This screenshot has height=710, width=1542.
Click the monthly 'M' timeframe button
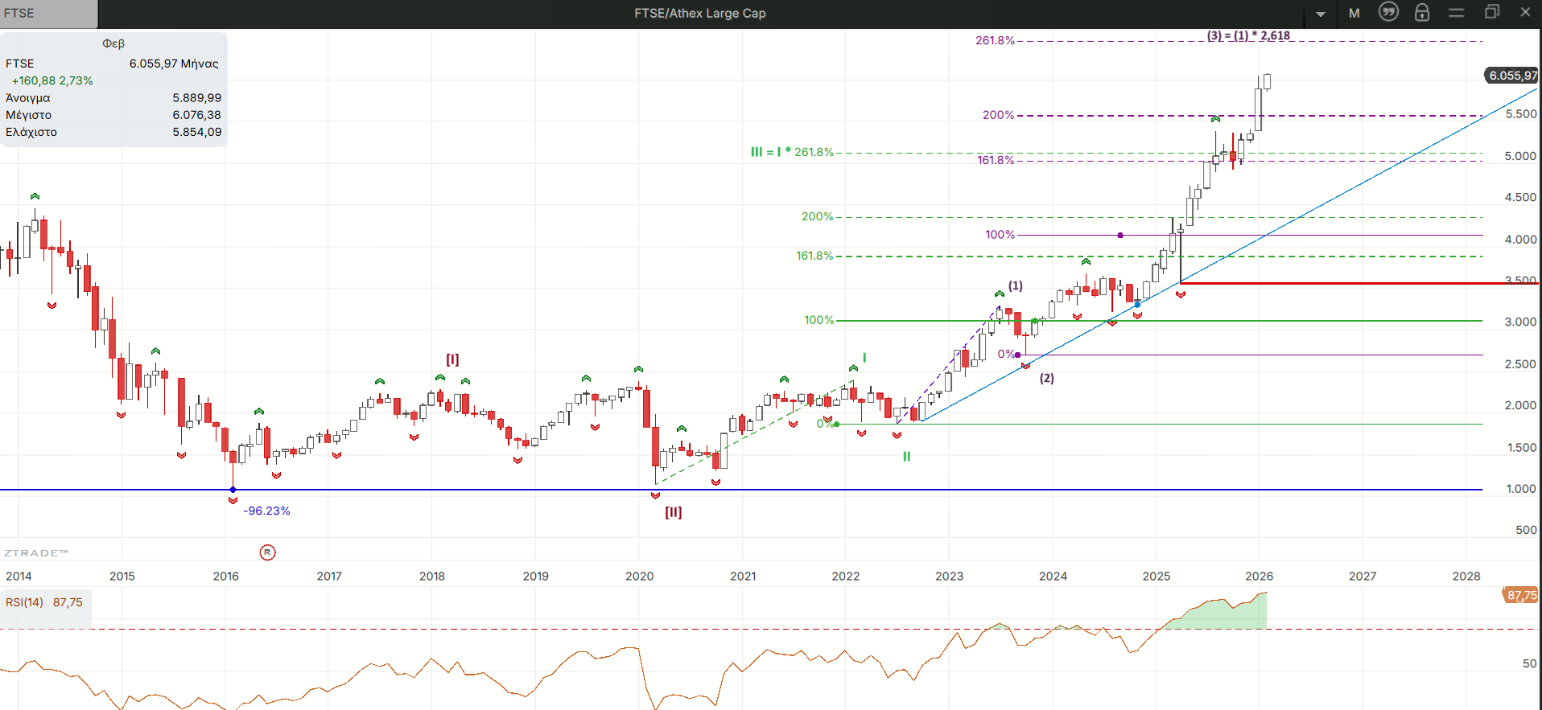click(1354, 13)
